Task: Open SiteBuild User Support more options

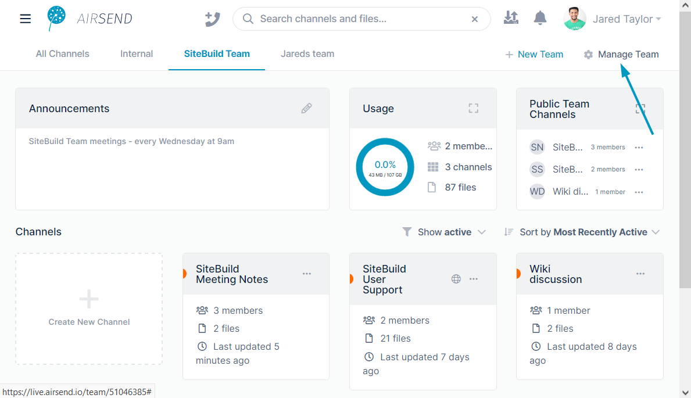Action: 474,279
